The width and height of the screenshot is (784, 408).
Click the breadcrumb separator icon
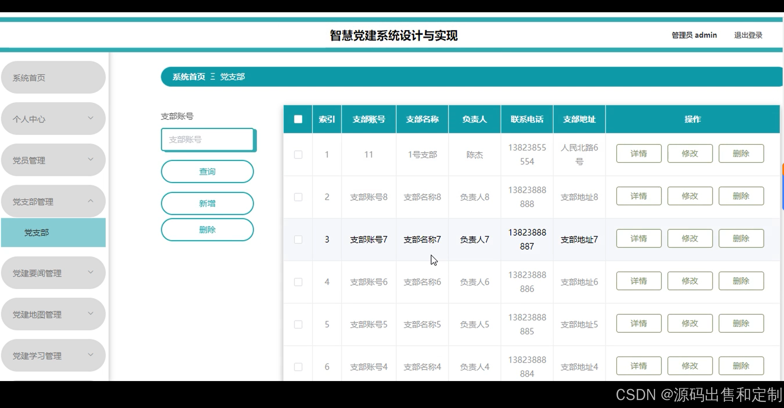(213, 77)
